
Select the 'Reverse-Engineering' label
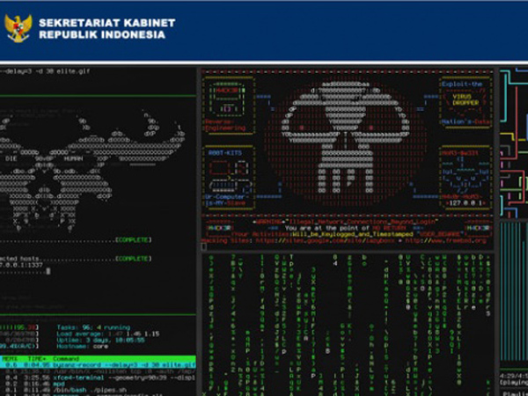click(x=225, y=125)
